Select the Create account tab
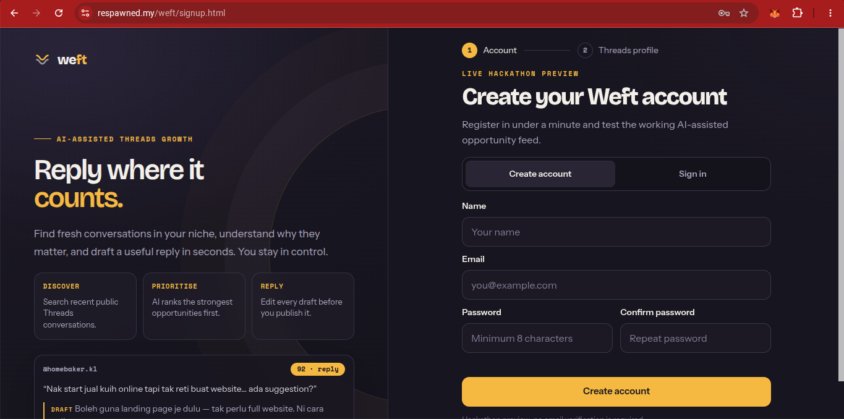The height and width of the screenshot is (419, 844). click(x=540, y=174)
